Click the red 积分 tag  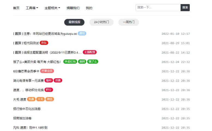(49, 90)
